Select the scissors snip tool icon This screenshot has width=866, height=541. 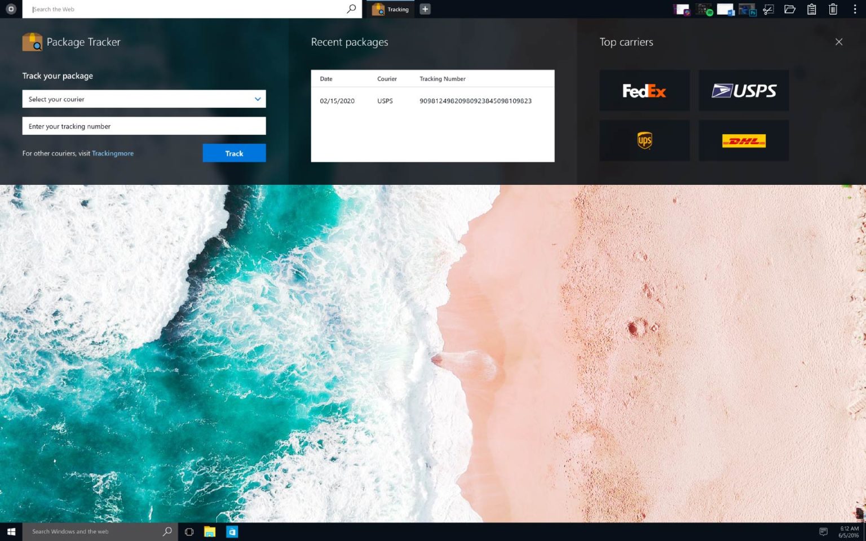point(768,10)
